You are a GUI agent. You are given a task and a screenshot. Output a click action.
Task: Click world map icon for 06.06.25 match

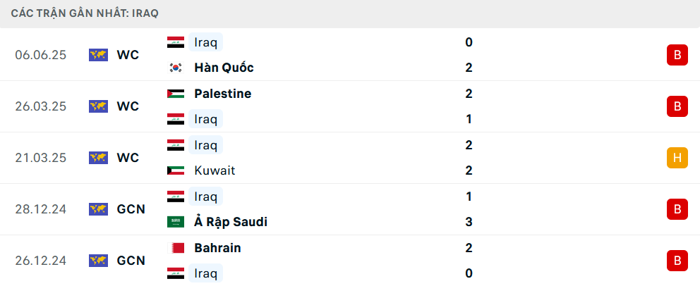coord(98,55)
